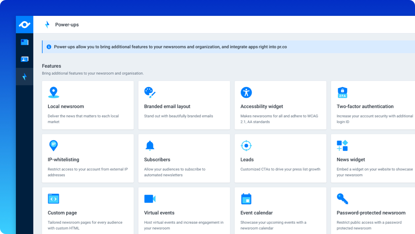Click the News widget blocks icon
The height and width of the screenshot is (234, 415).
coord(342,145)
